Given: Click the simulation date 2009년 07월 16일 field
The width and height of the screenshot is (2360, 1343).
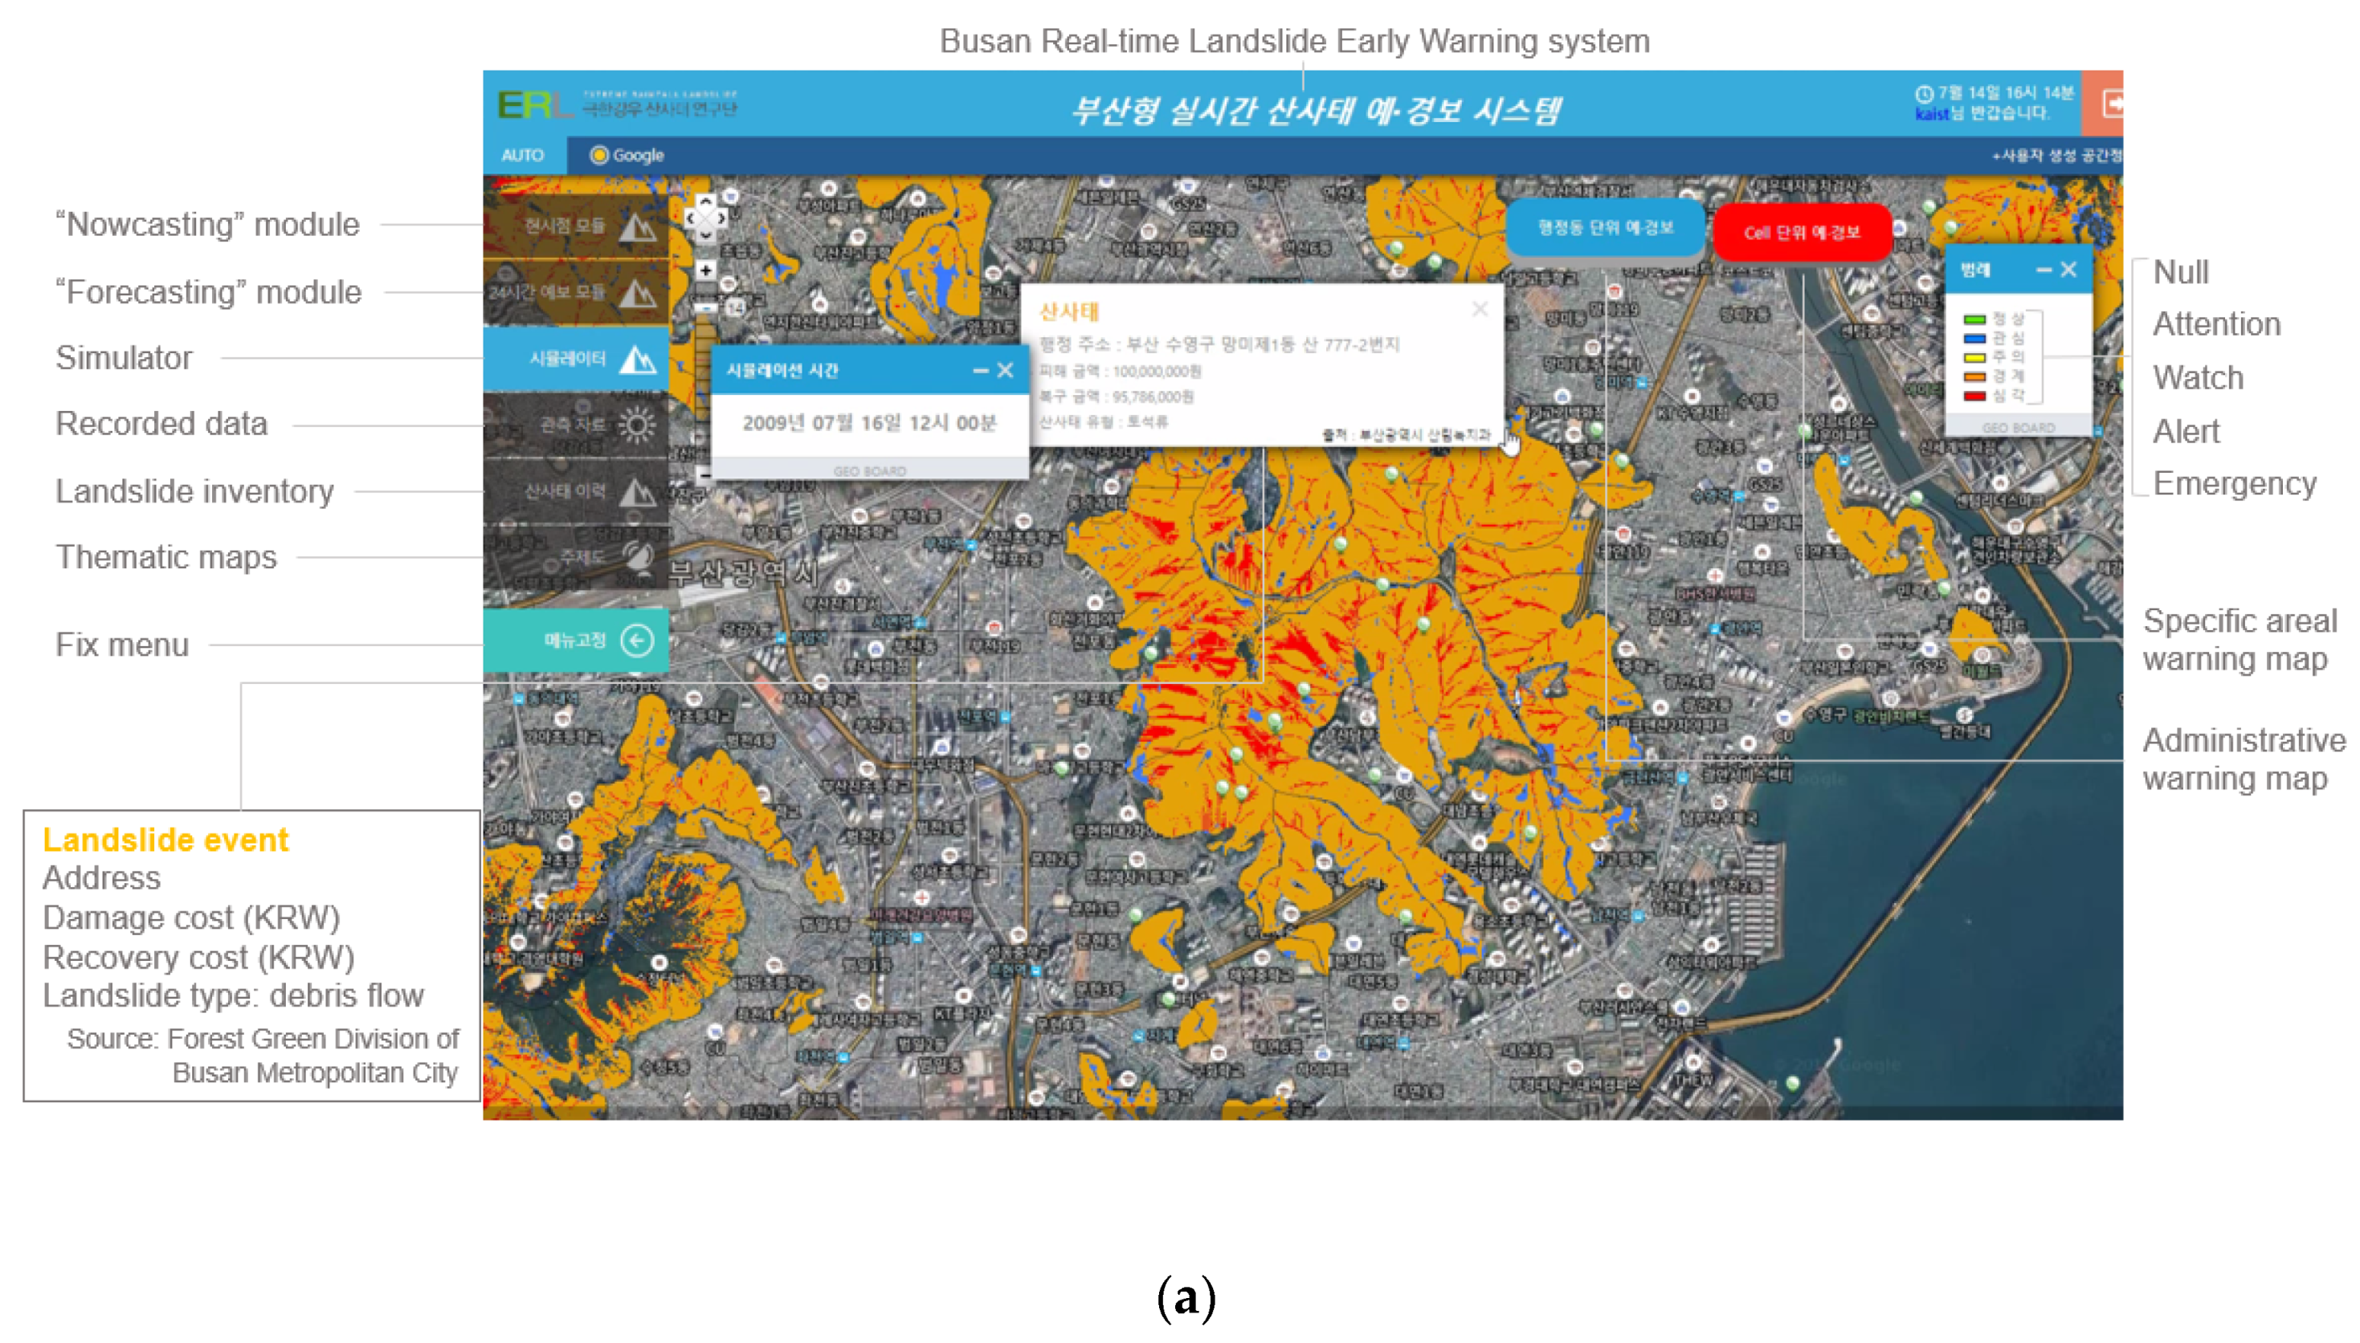Looking at the screenshot, I should [868, 423].
